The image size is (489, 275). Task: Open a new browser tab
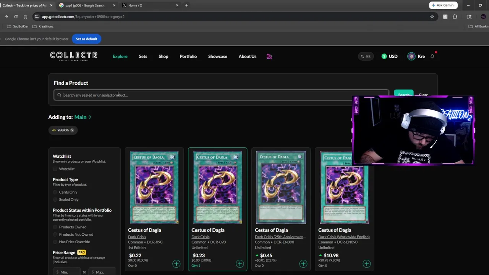point(186,5)
